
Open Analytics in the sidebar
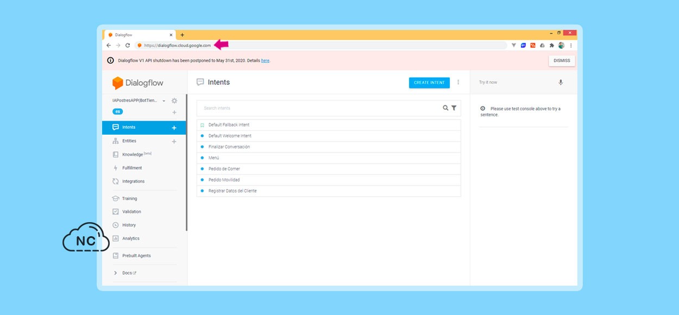[131, 238]
